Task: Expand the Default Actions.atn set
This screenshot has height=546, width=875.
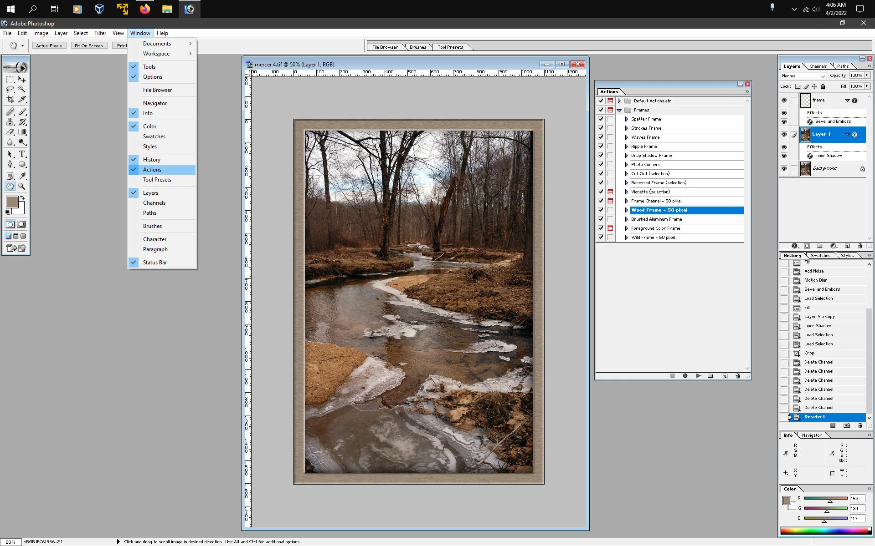Action: (619, 101)
